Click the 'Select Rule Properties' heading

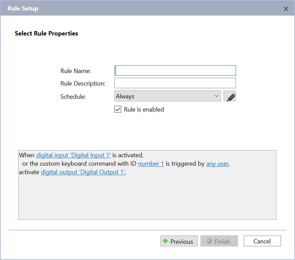click(47, 33)
